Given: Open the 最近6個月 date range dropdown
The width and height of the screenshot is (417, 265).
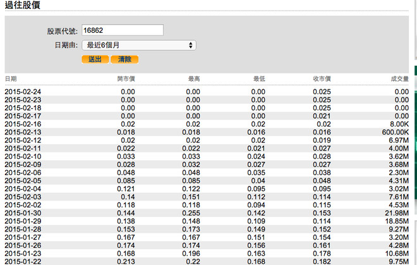Looking at the screenshot, I should (x=139, y=46).
